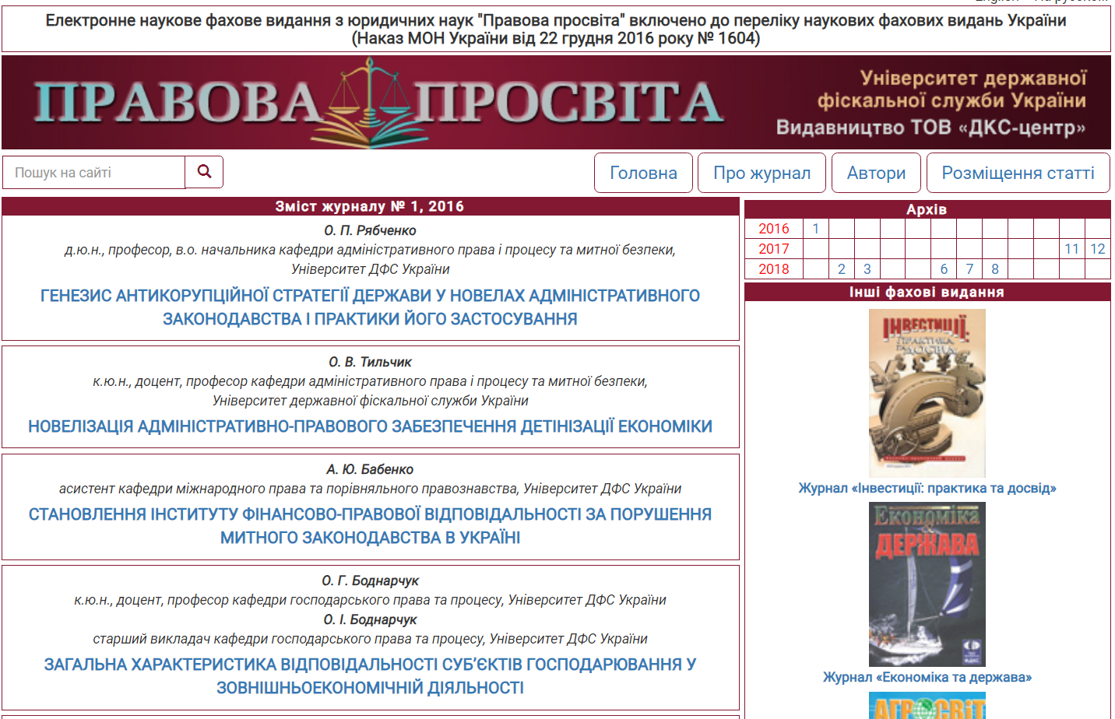Open the Автори menu item
The height and width of the screenshot is (719, 1115).
coord(876,173)
